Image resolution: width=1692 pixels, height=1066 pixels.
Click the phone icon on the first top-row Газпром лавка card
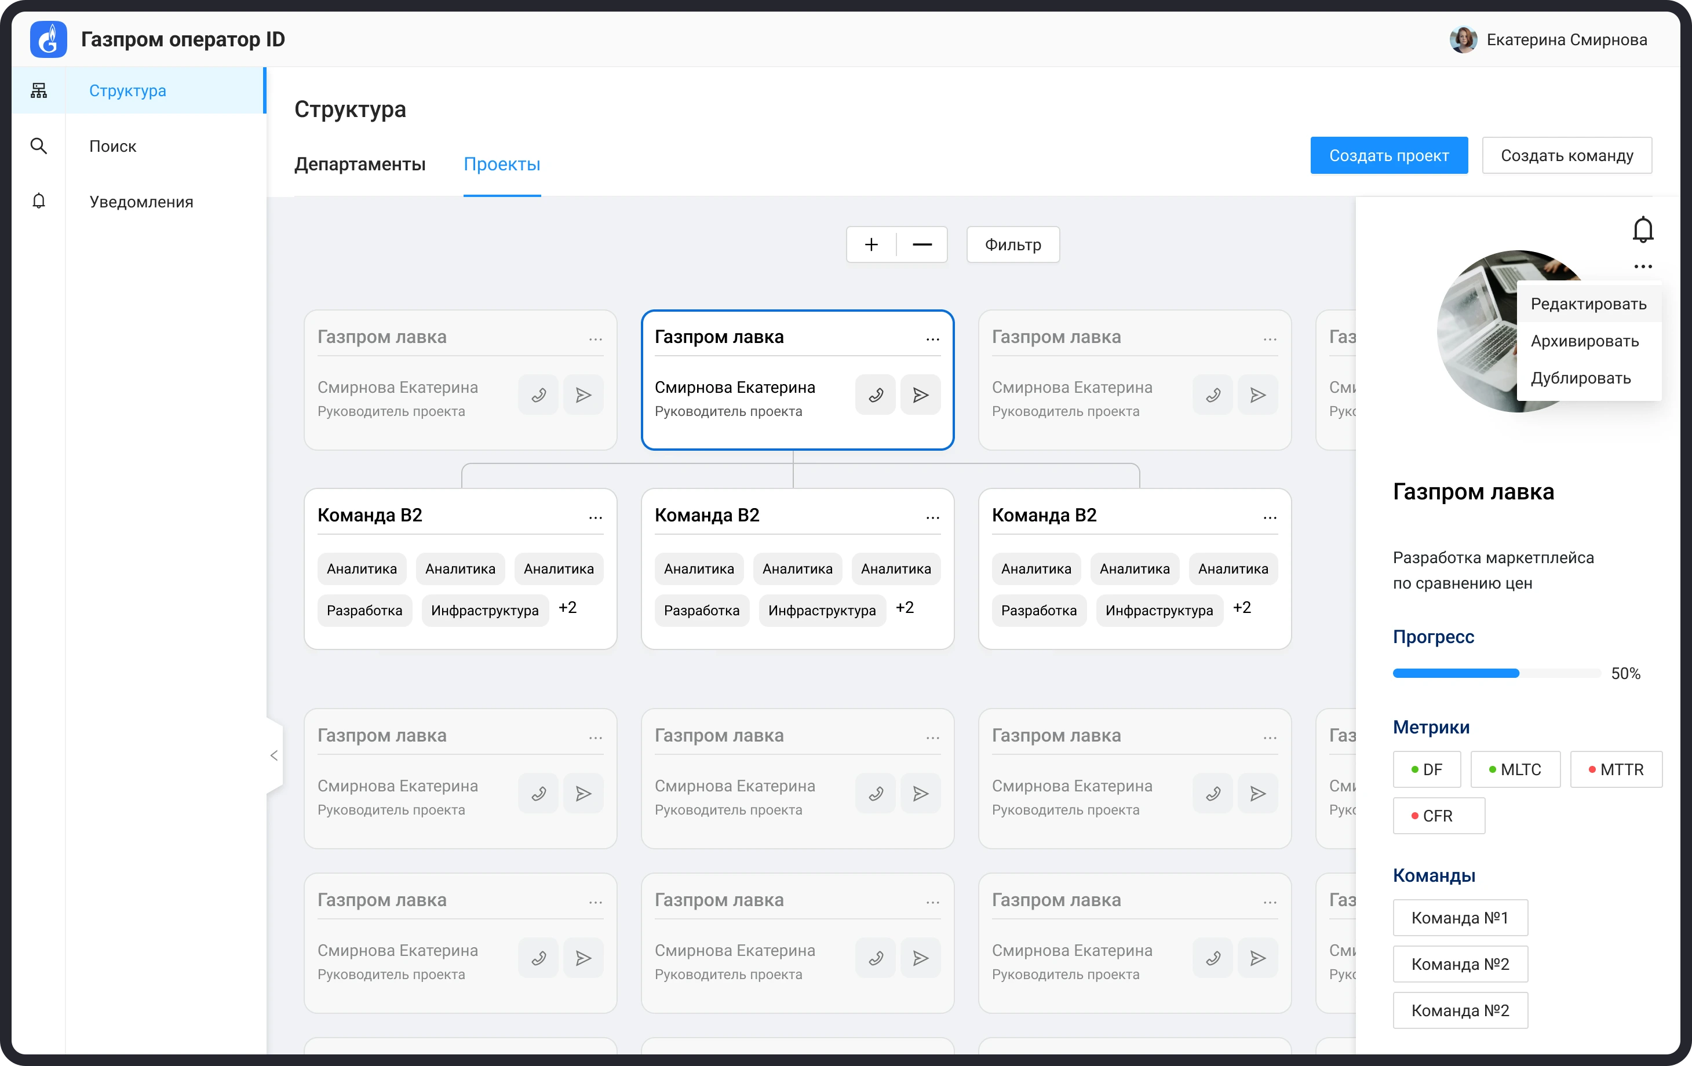[x=538, y=395]
